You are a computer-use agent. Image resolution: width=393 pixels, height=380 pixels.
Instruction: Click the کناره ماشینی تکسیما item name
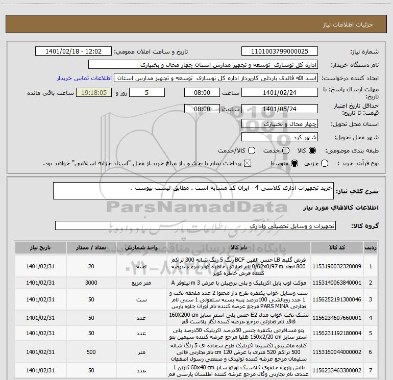point(239,352)
